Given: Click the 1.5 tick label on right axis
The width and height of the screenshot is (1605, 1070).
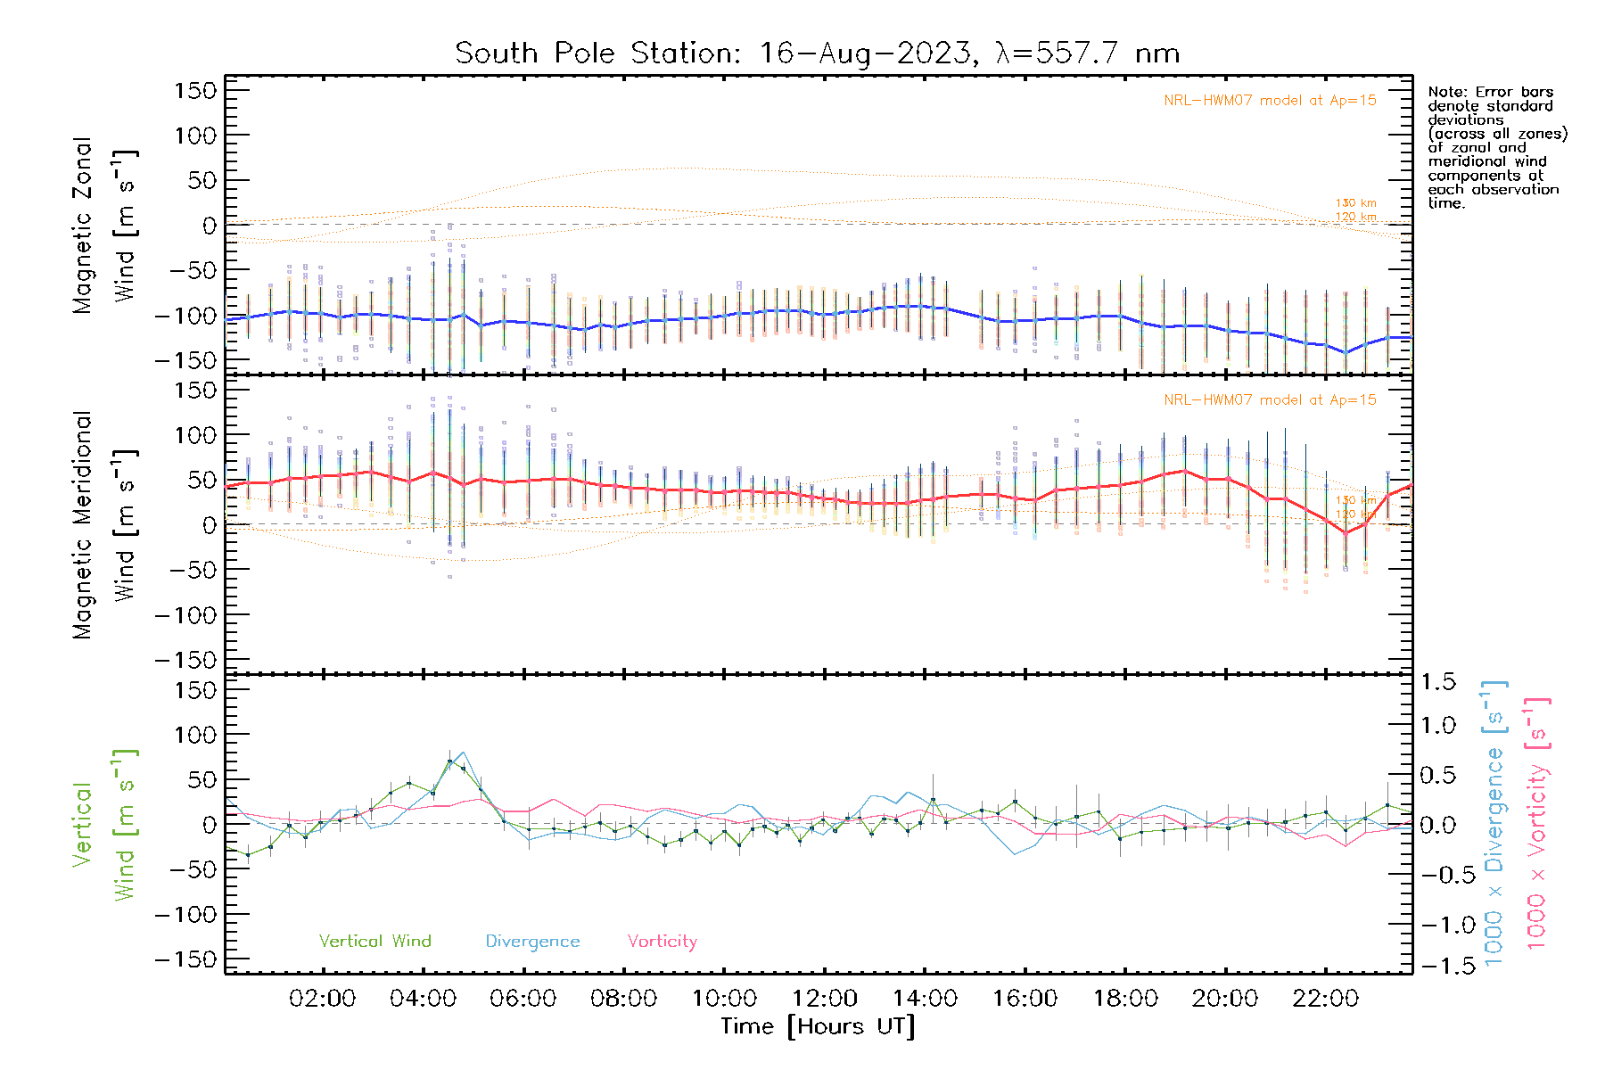Looking at the screenshot, I should coord(1437,682).
